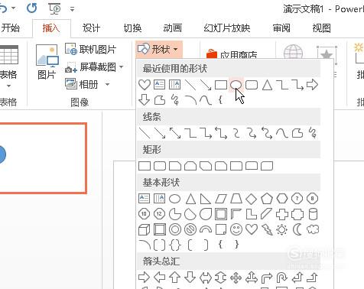Open the 动画 Animations tab
The image size is (364, 289).
coord(173,28)
